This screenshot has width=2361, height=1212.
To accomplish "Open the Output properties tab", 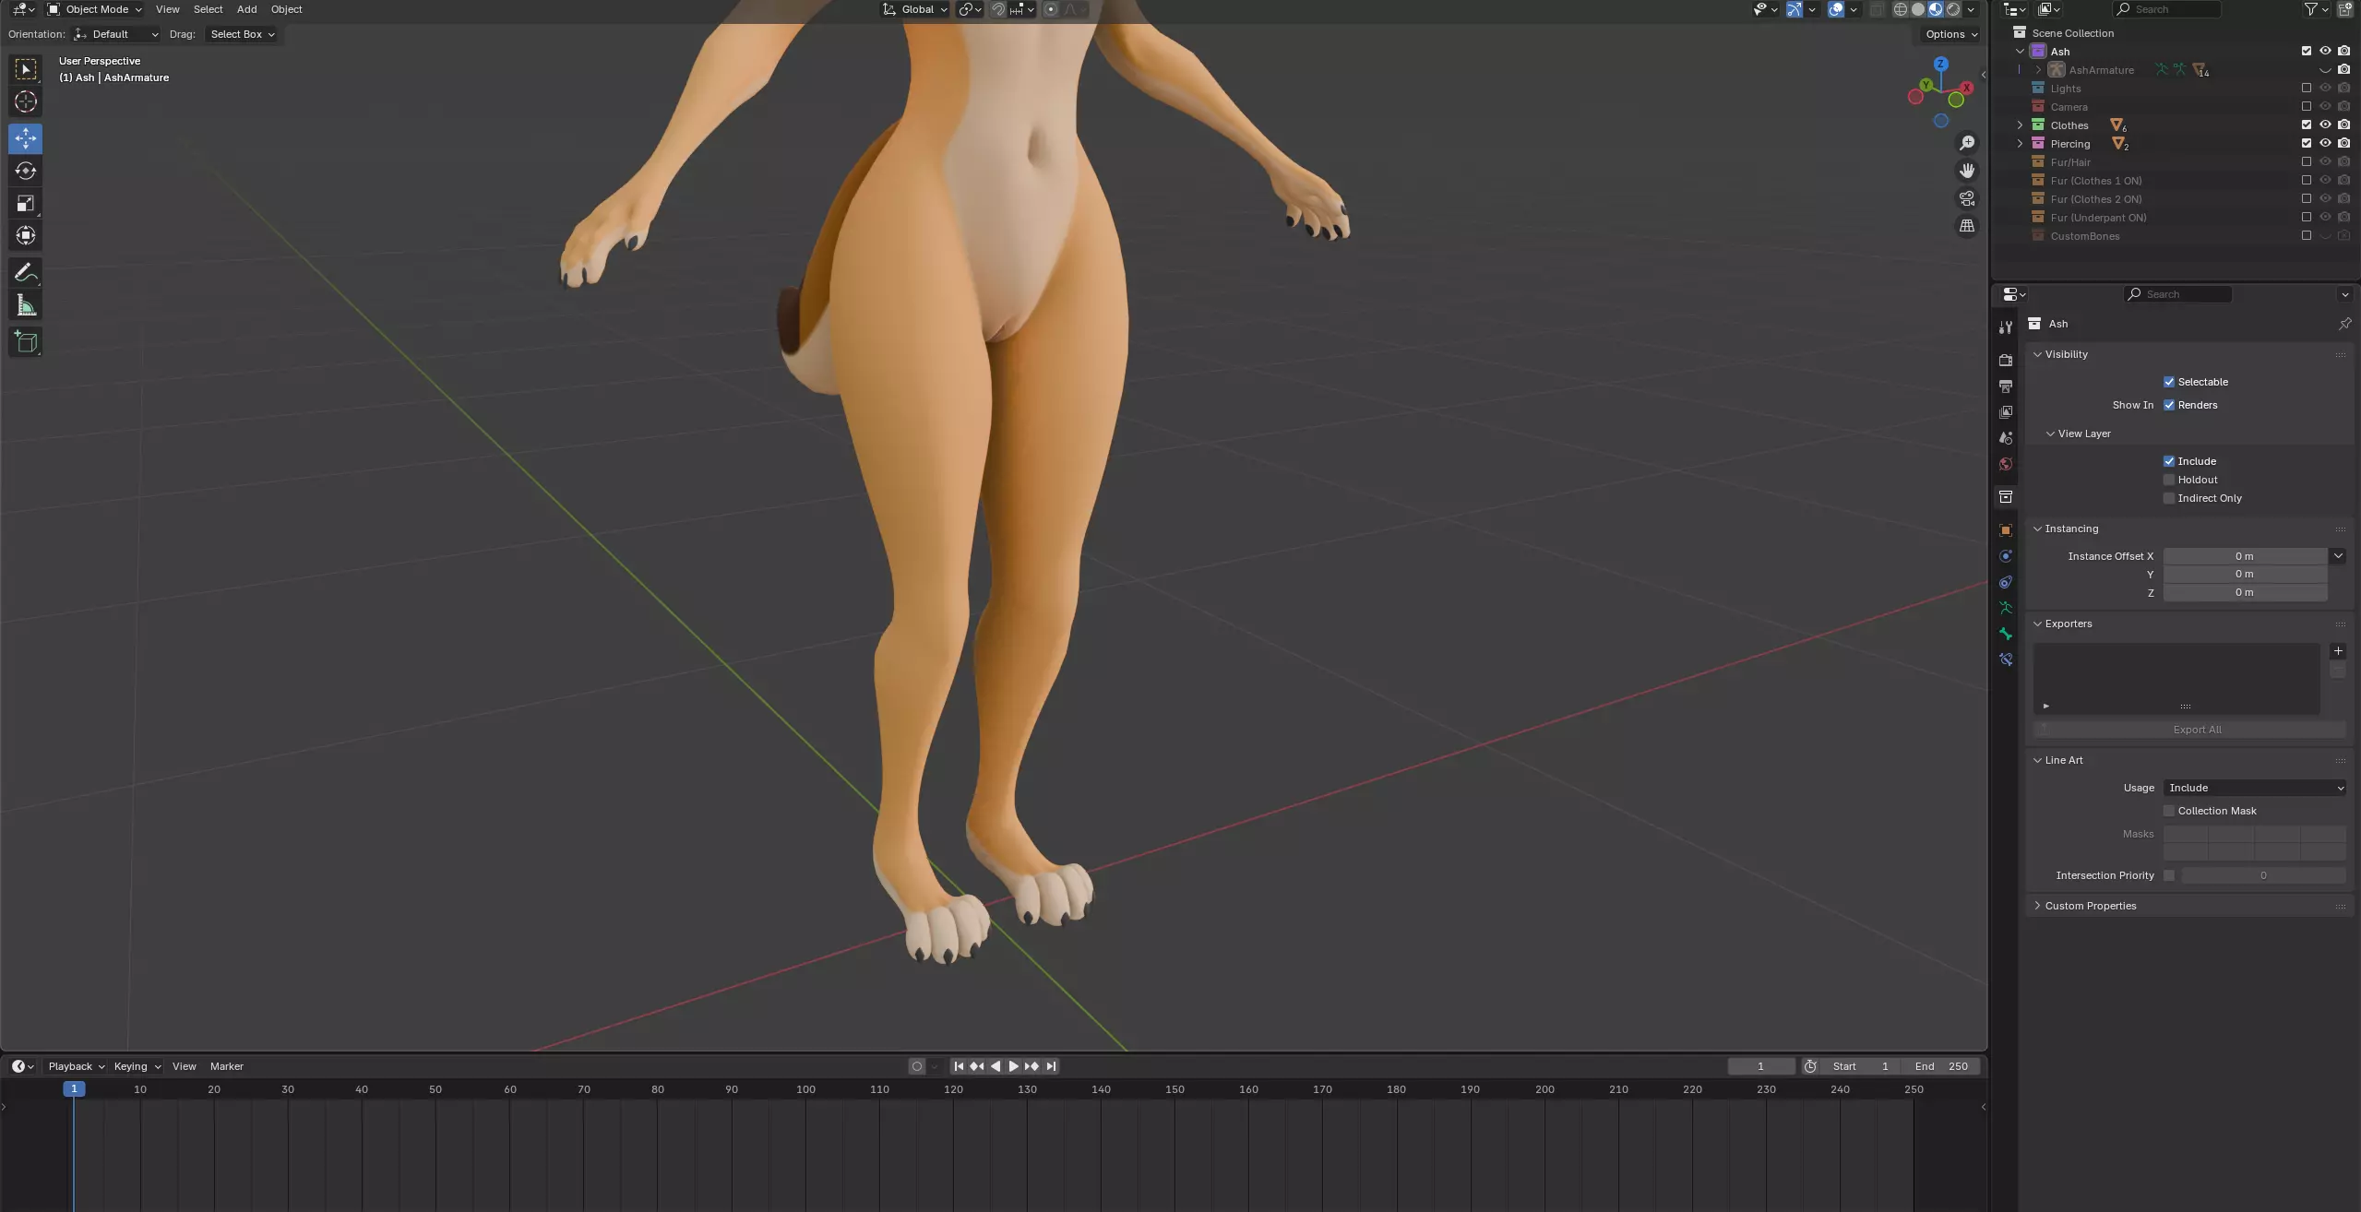I will click(x=2005, y=386).
